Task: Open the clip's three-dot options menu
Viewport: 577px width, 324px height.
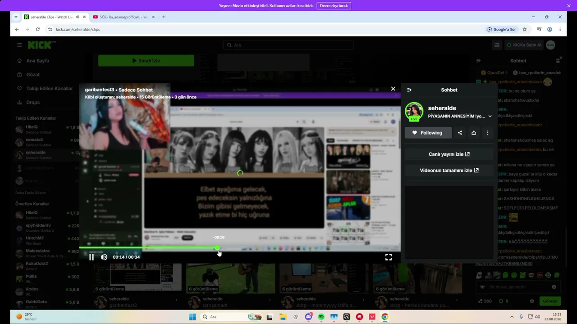Action: coord(488,133)
